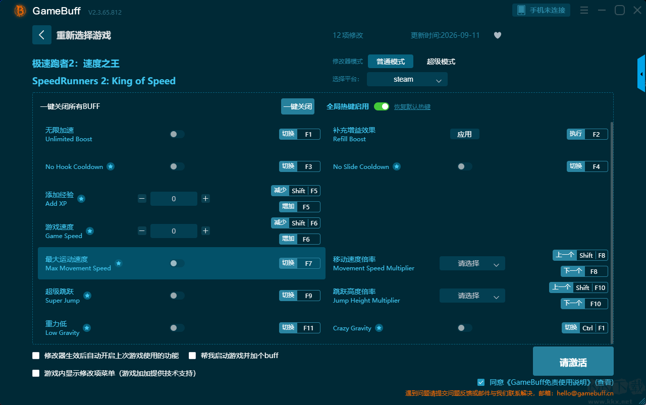Click the GameBuff logo icon
Viewport: 646px width, 405px height.
click(20, 11)
